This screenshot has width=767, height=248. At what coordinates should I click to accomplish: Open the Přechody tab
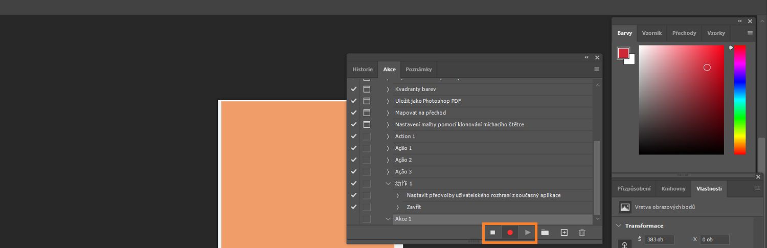(684, 33)
